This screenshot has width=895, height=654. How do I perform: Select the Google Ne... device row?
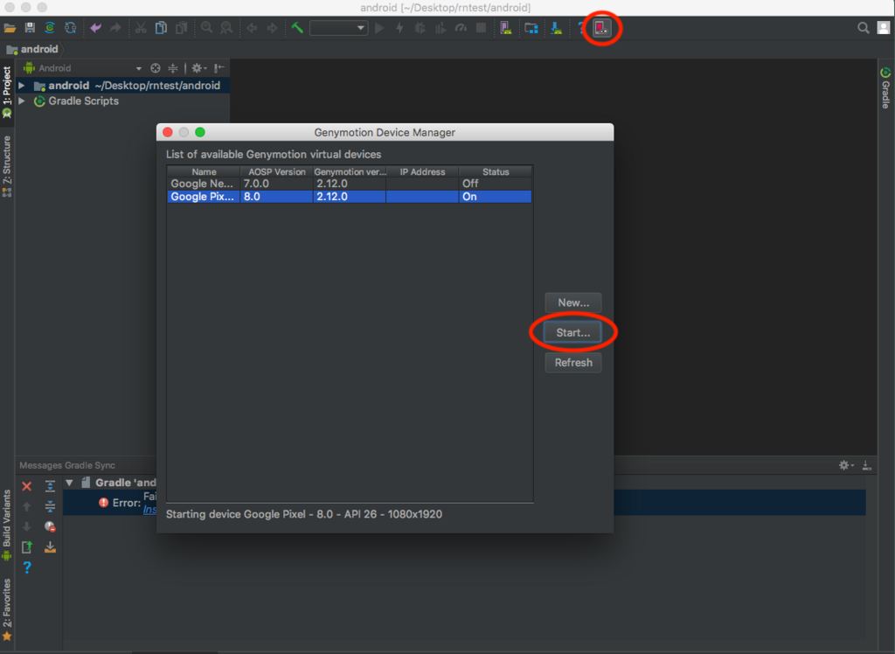(x=350, y=184)
